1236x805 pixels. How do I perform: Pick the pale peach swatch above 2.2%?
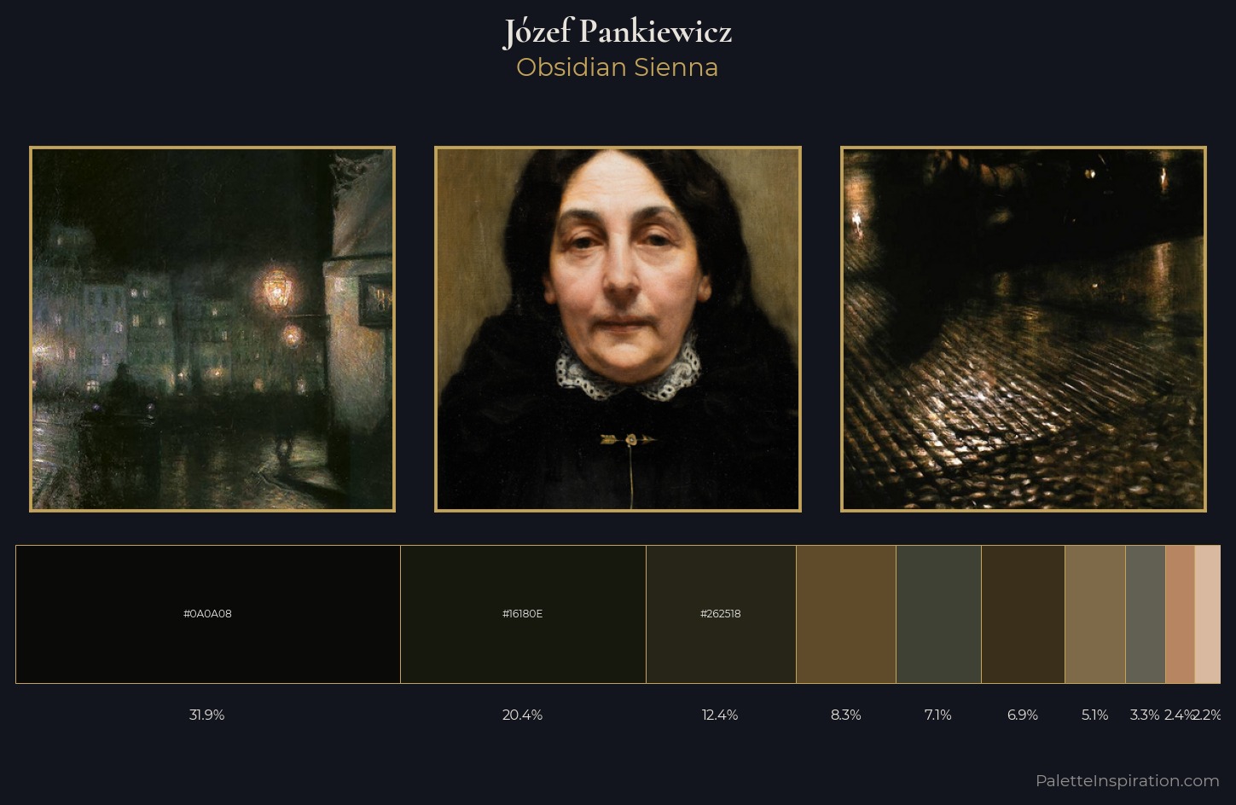click(x=1208, y=614)
